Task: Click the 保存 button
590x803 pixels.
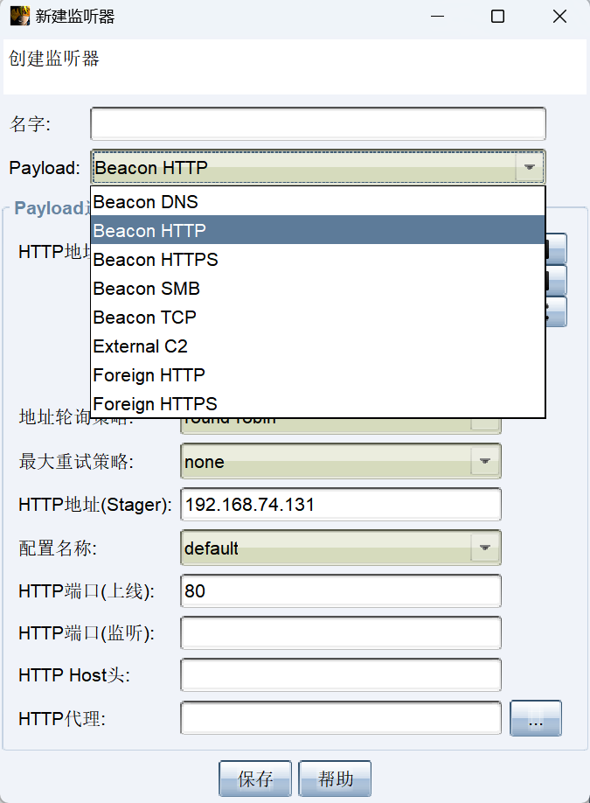Action: [x=255, y=779]
